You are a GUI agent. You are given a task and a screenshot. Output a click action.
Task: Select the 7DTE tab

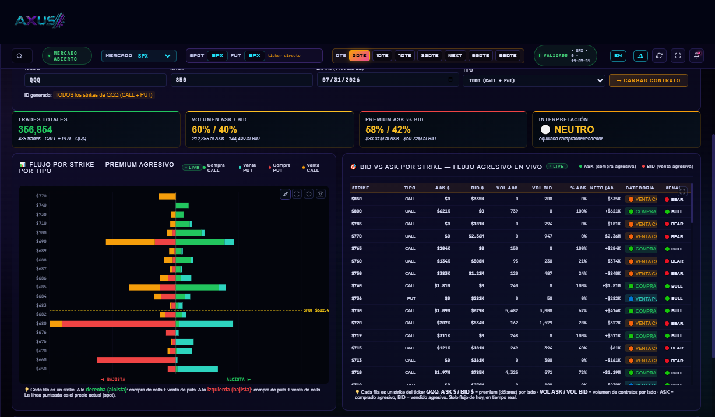[404, 56]
